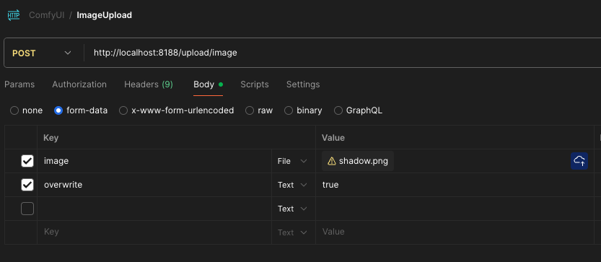Uncheck the image row checkbox
Screen dimensions: 601x262
27,161
